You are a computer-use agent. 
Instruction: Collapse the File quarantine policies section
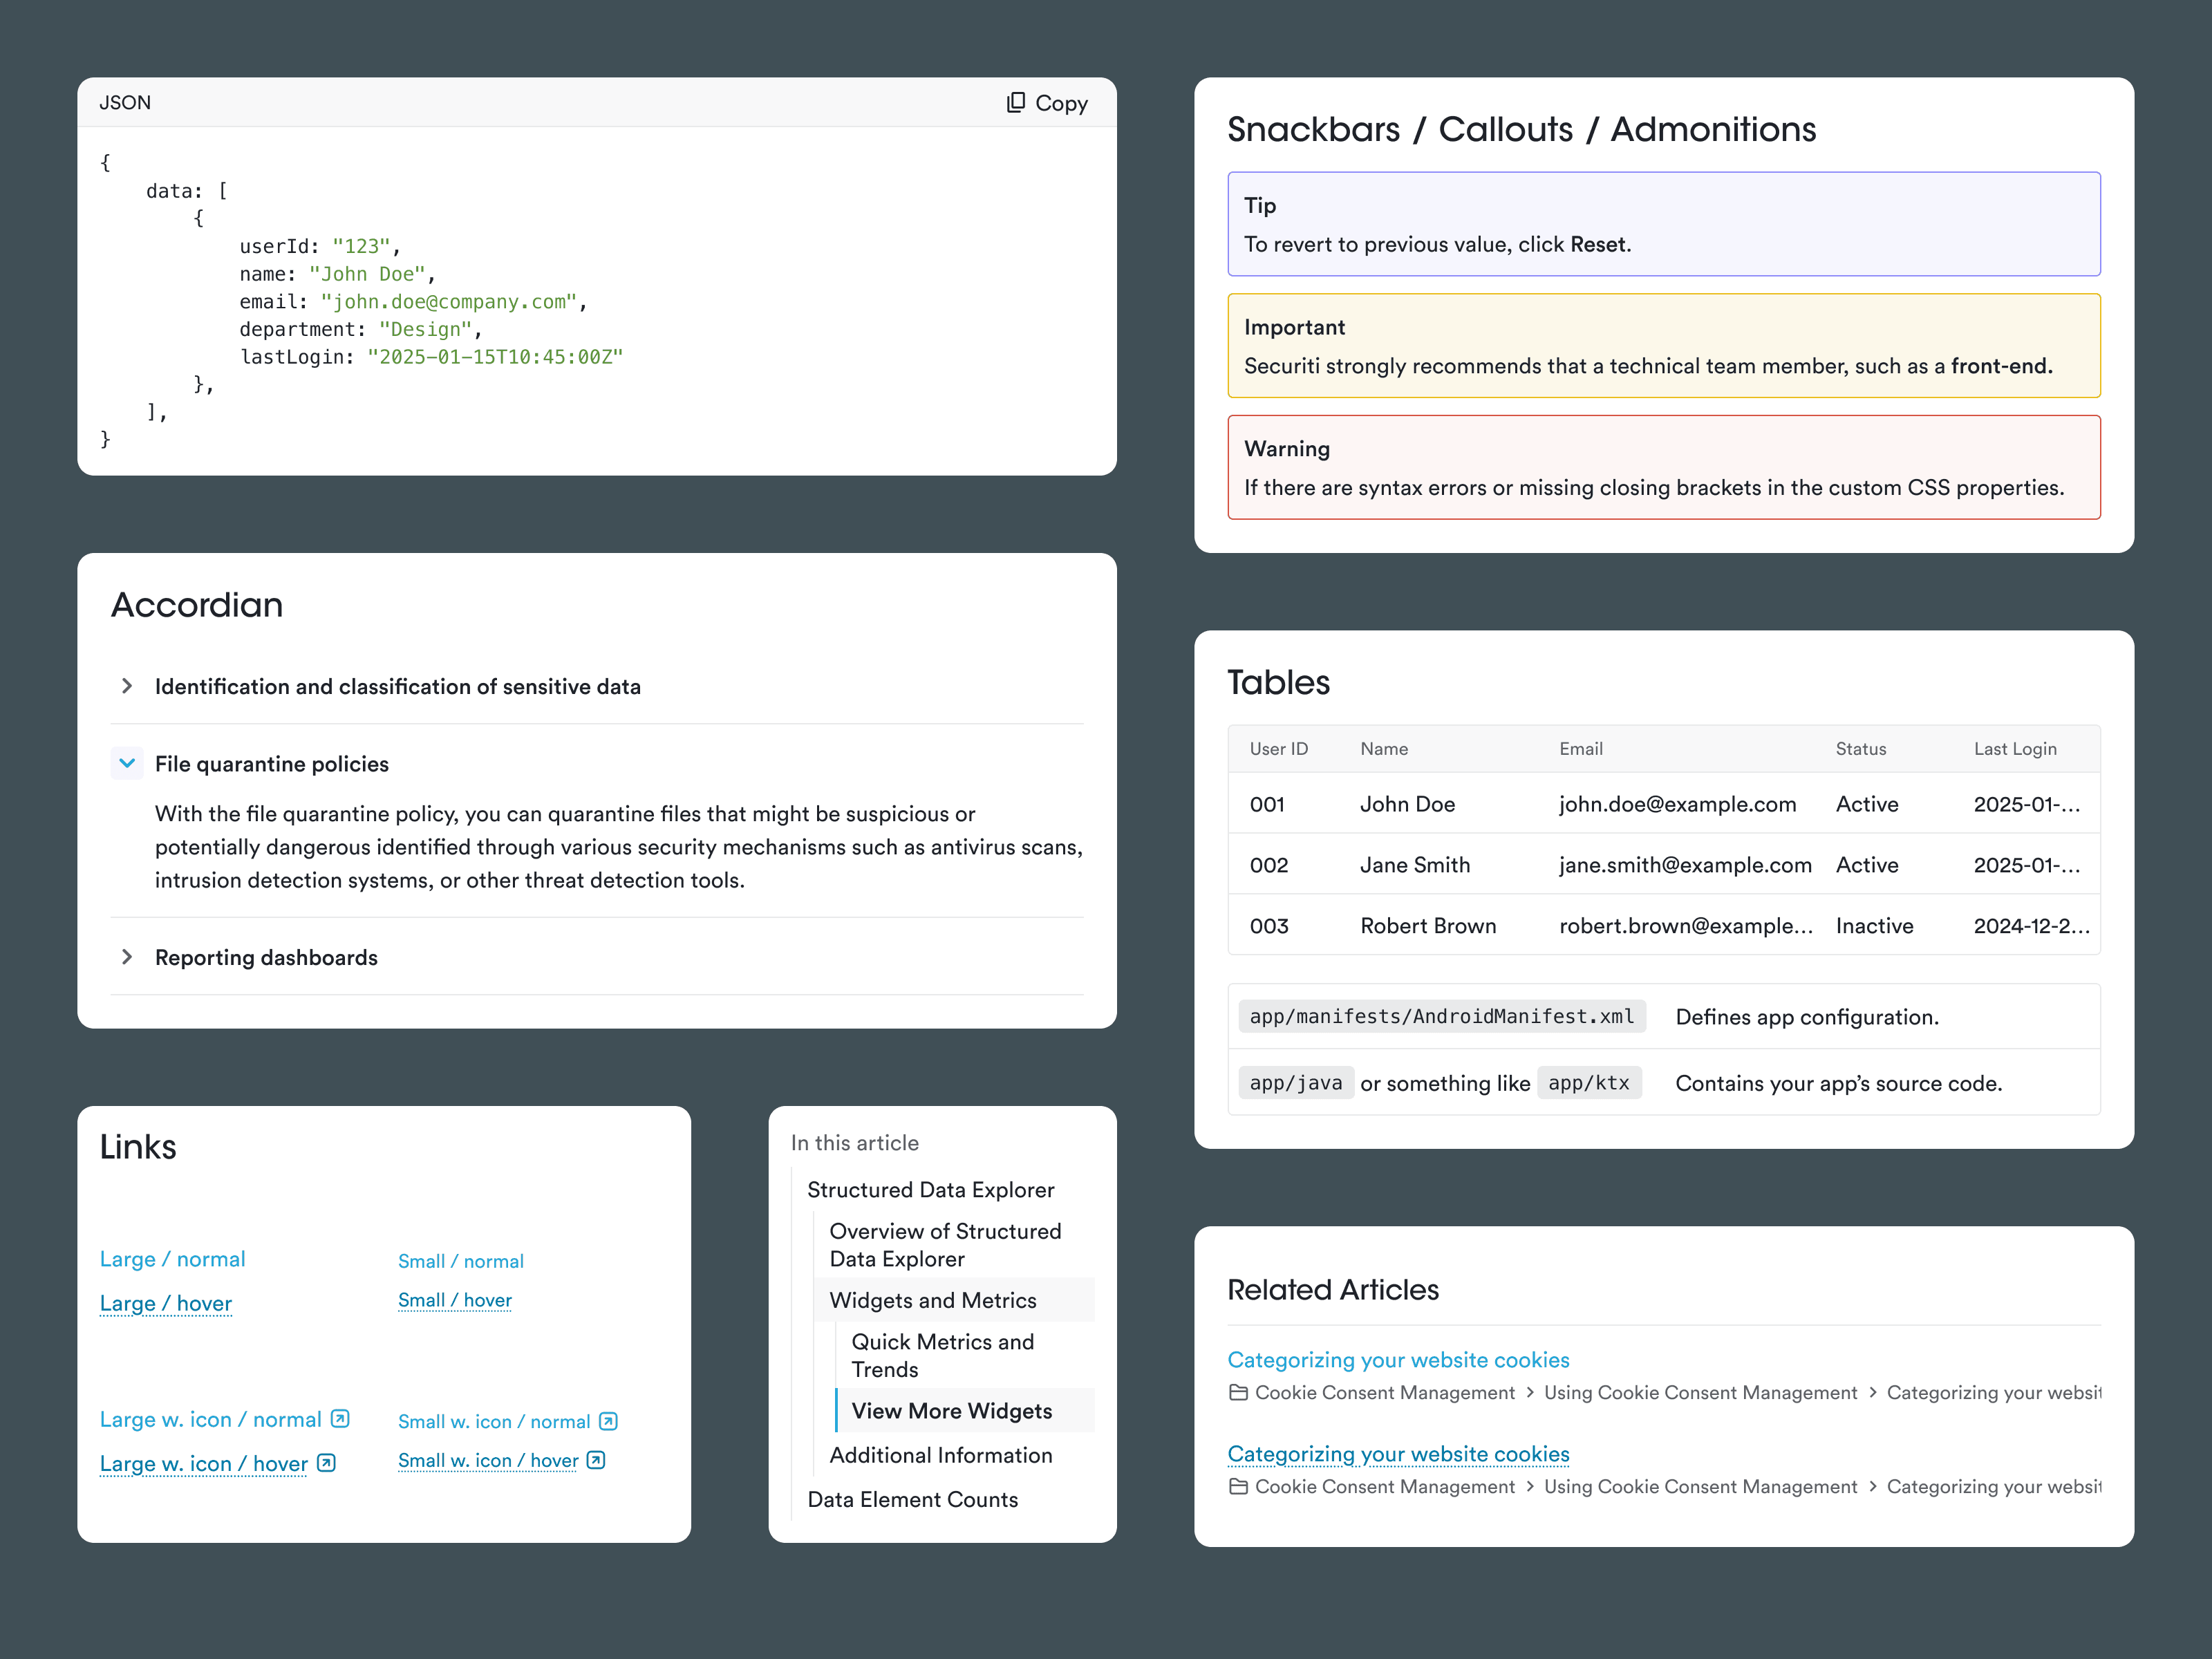[x=127, y=763]
